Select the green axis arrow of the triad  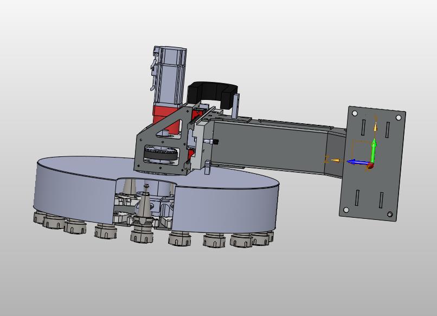pos(374,150)
